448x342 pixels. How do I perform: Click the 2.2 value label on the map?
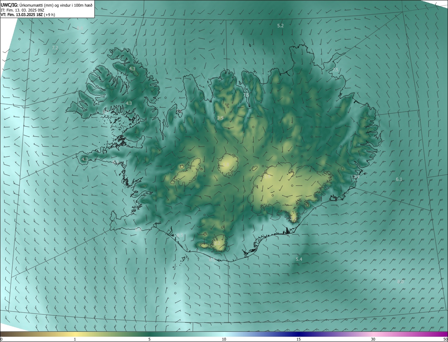pyautogui.click(x=217, y=243)
